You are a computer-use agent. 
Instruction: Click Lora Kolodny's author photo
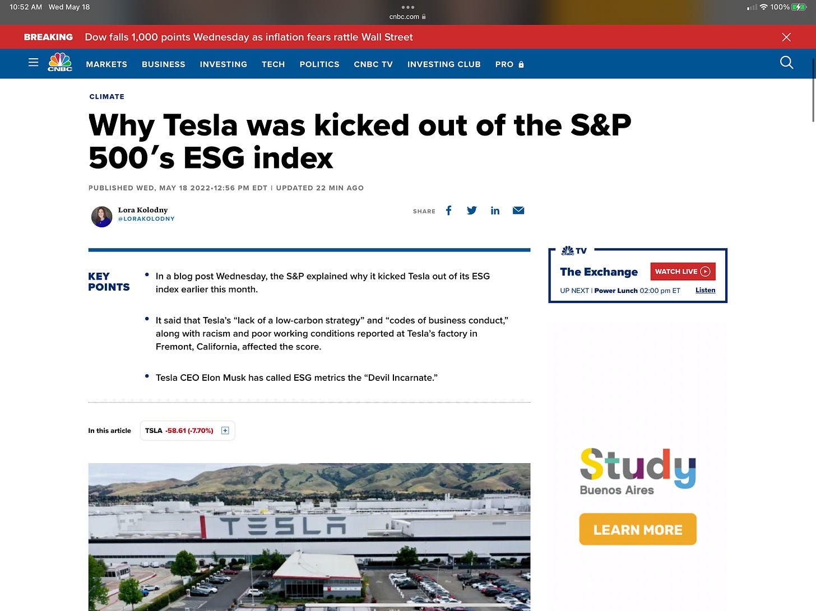pyautogui.click(x=101, y=216)
